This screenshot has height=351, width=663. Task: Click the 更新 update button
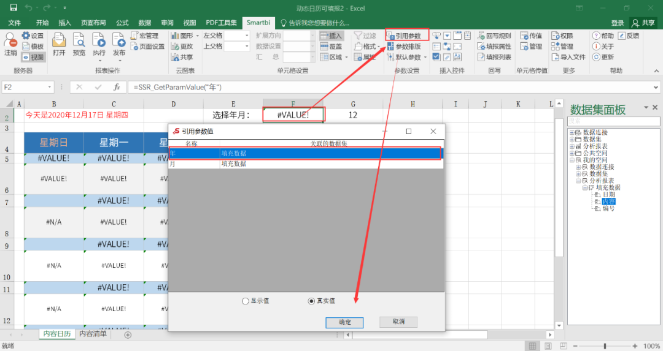click(603, 57)
